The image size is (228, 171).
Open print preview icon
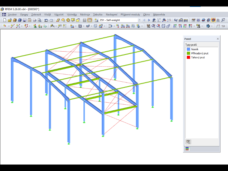coord(39,20)
